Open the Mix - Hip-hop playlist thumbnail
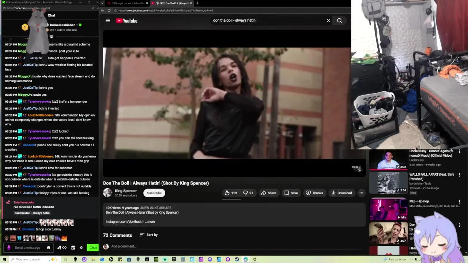The width and height of the screenshot is (468, 263). 388,209
